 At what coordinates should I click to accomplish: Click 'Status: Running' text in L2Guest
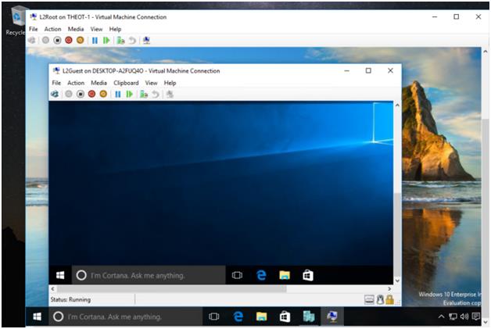tap(70, 299)
